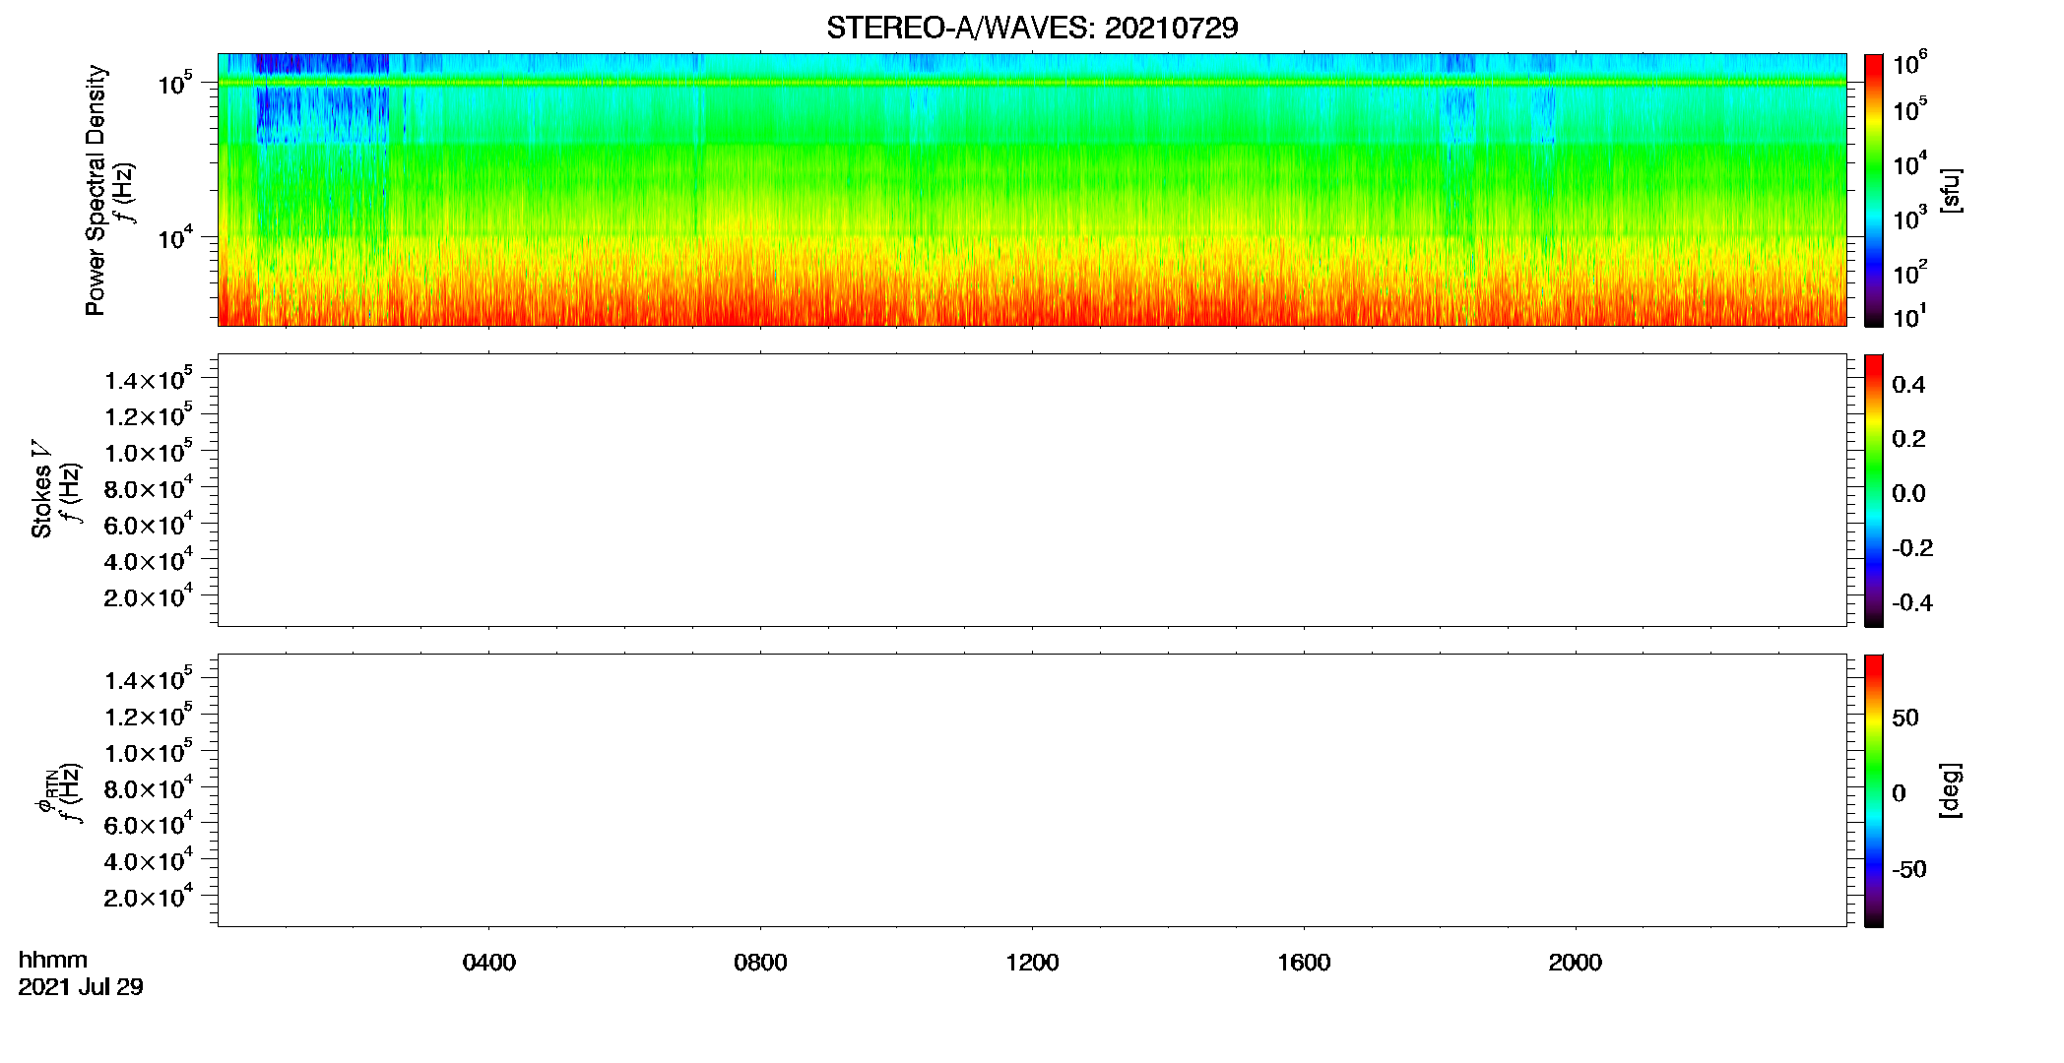Click the [deg] unit label

tap(1951, 790)
